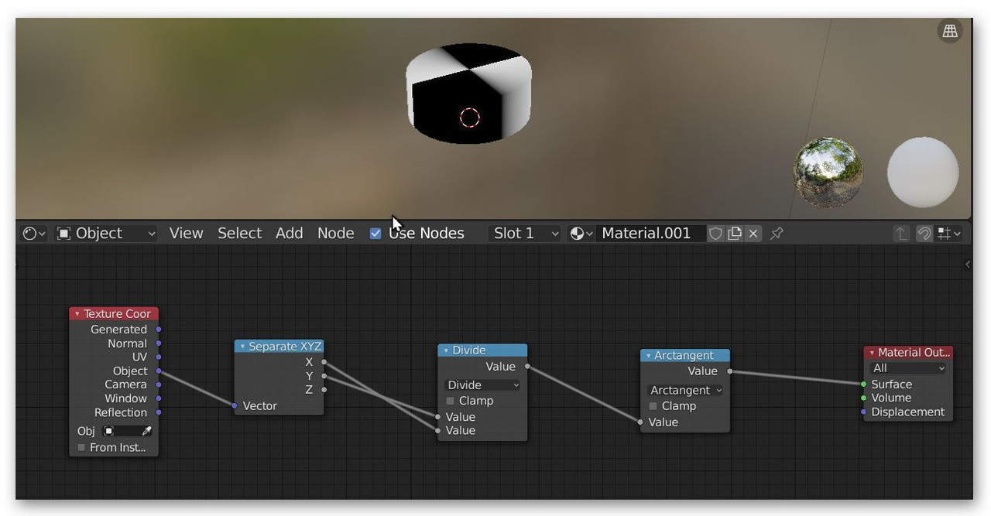
Task: Click the Value output socket of Arctangent node
Action: tap(729, 371)
